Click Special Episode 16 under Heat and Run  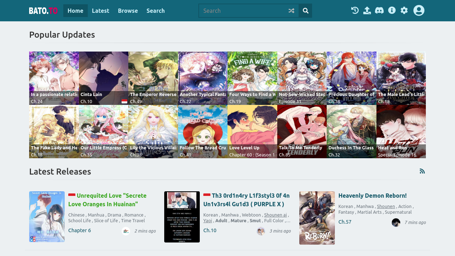pyautogui.click(x=397, y=155)
